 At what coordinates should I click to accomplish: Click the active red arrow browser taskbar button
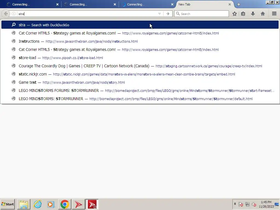[92, 204]
